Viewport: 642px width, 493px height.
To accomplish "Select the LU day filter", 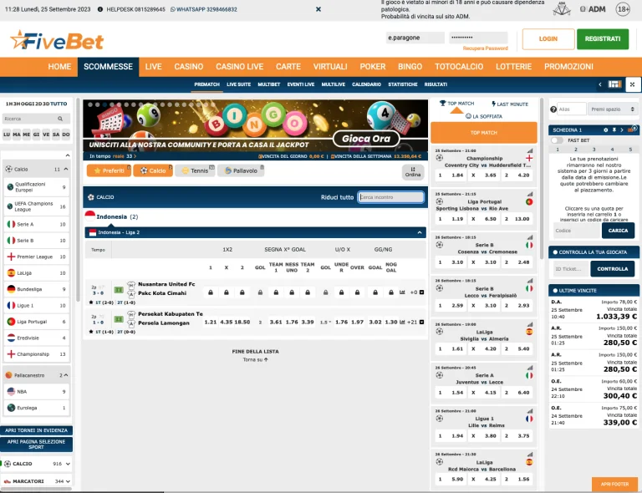I will pos(7,135).
